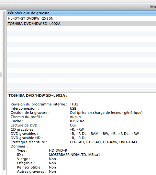
Task: Click the Non value beside Vierge
Action: pos(52,159)
